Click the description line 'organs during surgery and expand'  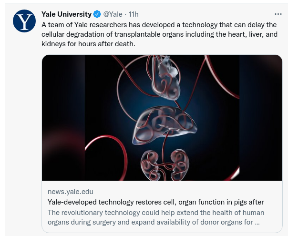[x=154, y=222]
